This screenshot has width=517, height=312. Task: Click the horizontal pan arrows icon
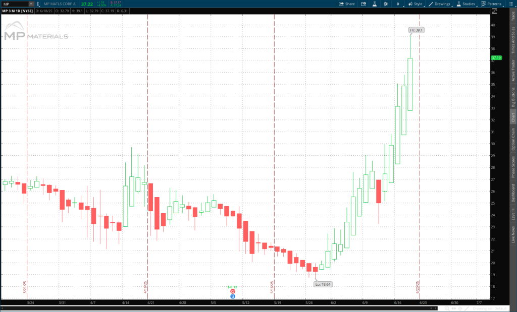coord(454,308)
